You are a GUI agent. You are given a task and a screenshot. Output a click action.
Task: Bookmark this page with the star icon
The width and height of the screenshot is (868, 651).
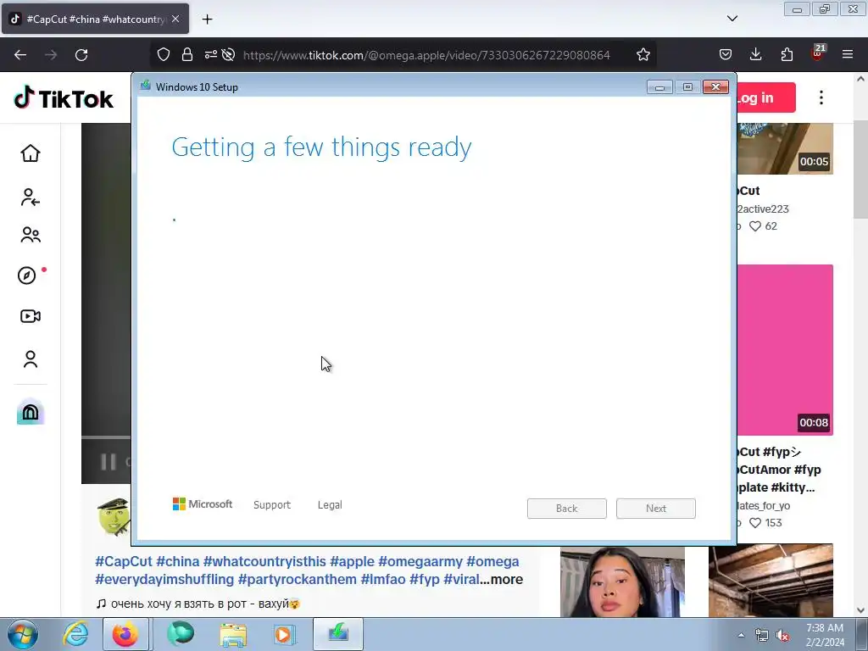point(643,55)
